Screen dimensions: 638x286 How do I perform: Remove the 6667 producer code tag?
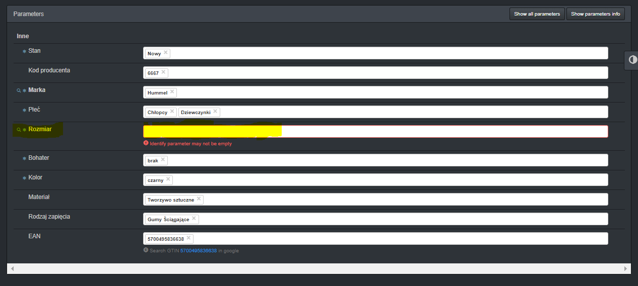click(x=163, y=72)
